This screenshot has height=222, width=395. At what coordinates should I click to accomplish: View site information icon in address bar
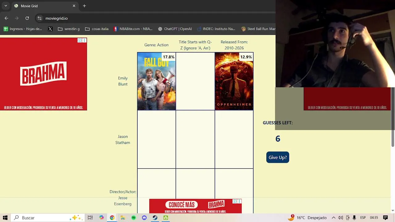point(39,18)
